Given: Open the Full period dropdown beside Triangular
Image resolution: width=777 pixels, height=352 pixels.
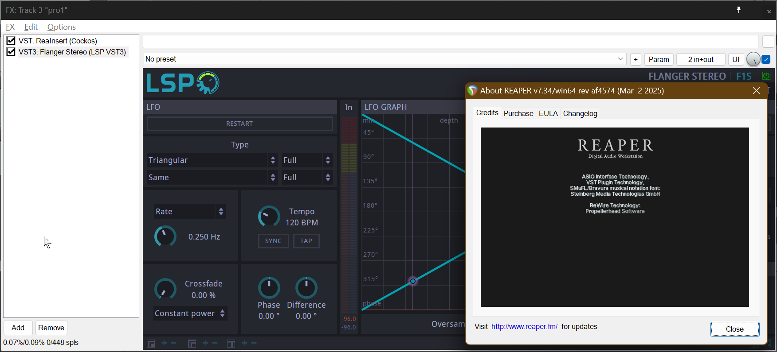Looking at the screenshot, I should (x=307, y=160).
